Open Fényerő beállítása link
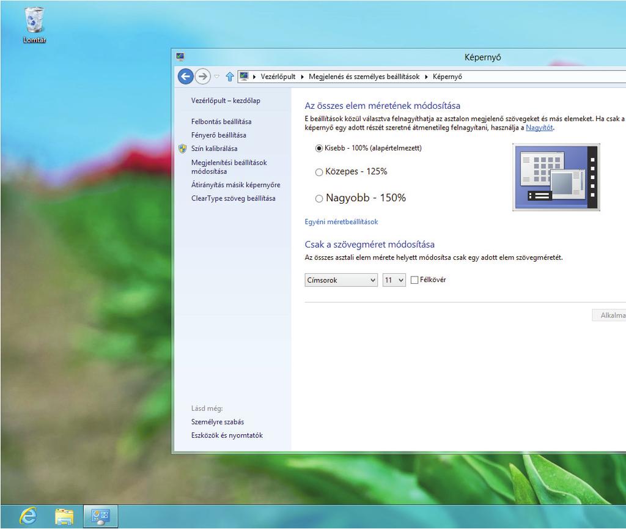This screenshot has height=529, width=626. [218, 135]
